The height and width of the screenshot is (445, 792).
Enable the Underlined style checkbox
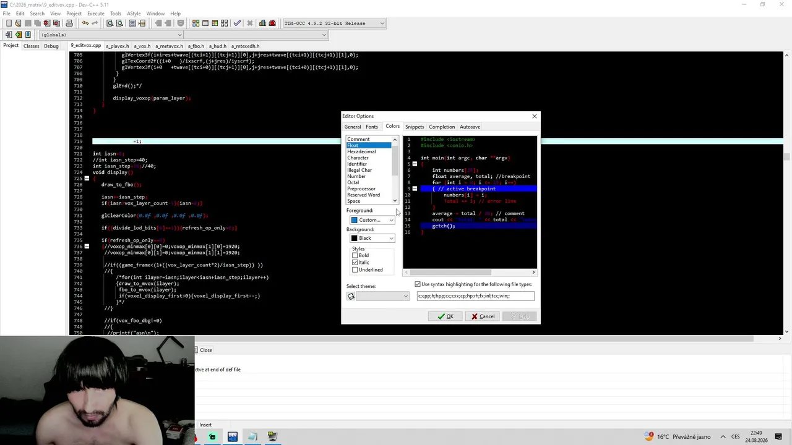[355, 270]
